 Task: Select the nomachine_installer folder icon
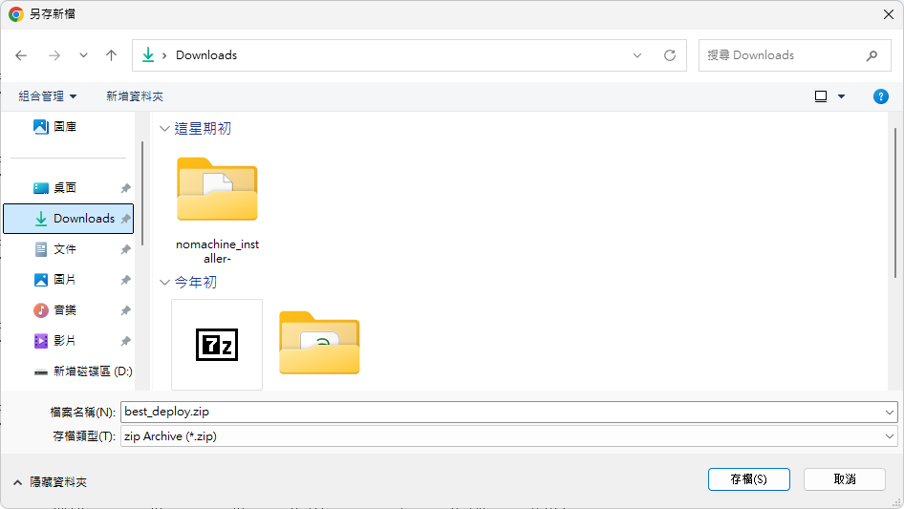(217, 188)
